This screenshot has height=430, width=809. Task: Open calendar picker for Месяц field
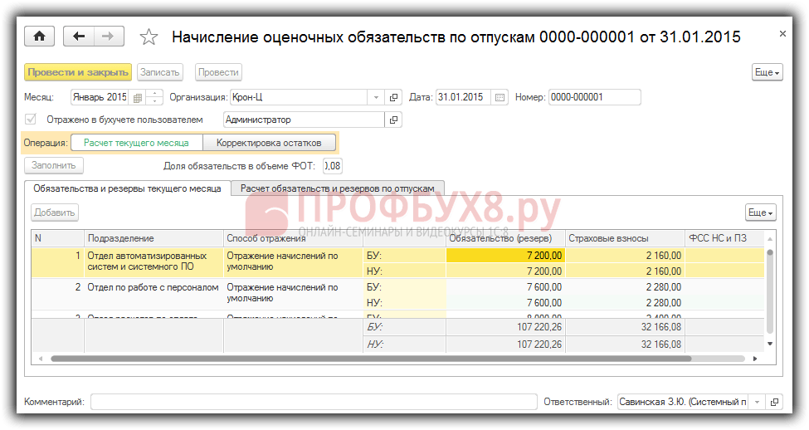(x=137, y=98)
